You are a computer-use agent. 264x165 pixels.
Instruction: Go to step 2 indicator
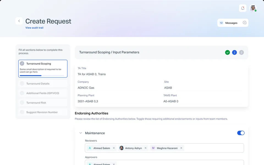click(234, 52)
